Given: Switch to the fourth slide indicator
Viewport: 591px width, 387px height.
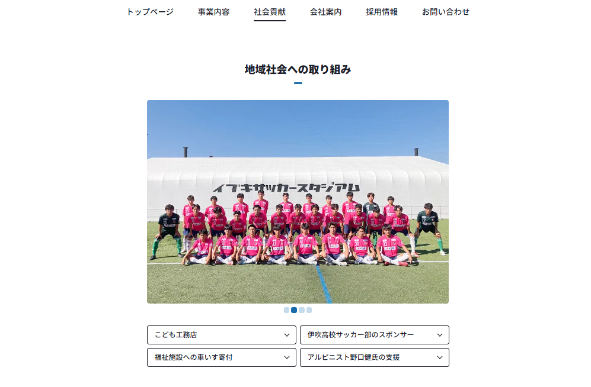Looking at the screenshot, I should pos(309,310).
